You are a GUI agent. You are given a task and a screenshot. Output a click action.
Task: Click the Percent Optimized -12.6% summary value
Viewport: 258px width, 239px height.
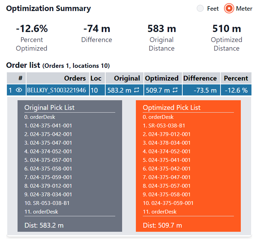click(x=32, y=28)
